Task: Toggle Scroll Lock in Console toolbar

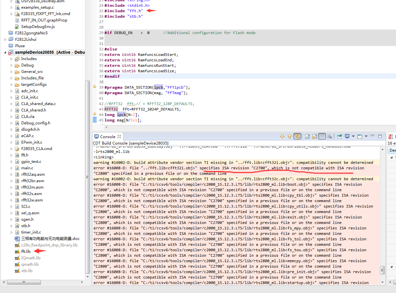Action: pyautogui.click(x=315, y=136)
